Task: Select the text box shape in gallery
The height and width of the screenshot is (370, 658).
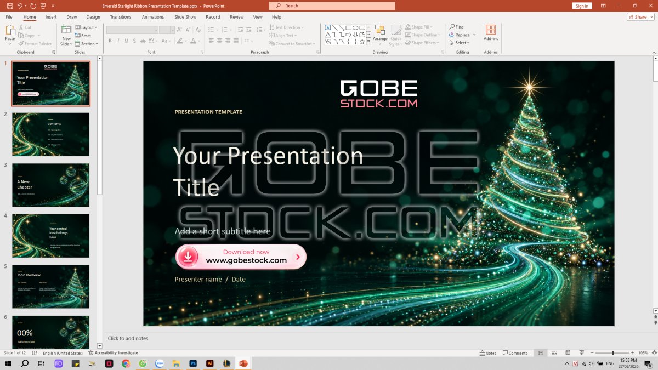Action: [x=328, y=27]
